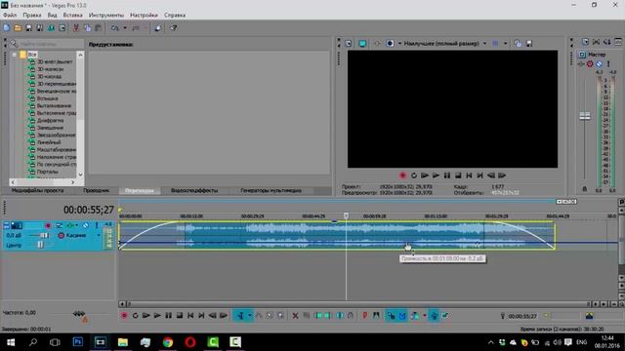Open Windows Start menu

click(x=11, y=342)
